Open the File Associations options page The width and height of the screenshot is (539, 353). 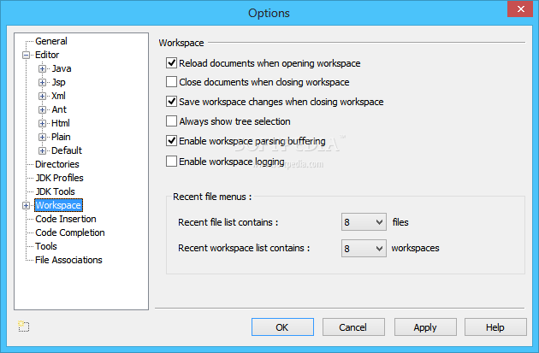[x=68, y=260]
